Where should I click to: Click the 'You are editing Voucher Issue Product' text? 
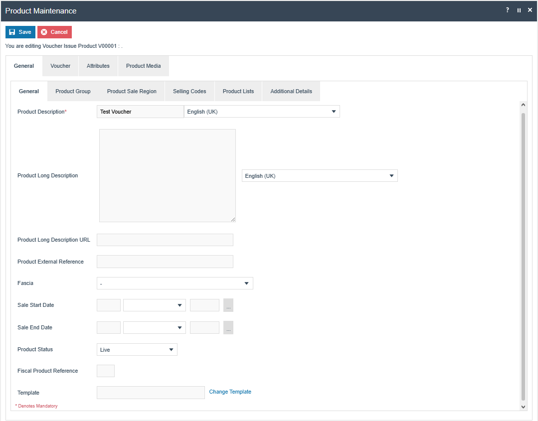click(x=63, y=46)
